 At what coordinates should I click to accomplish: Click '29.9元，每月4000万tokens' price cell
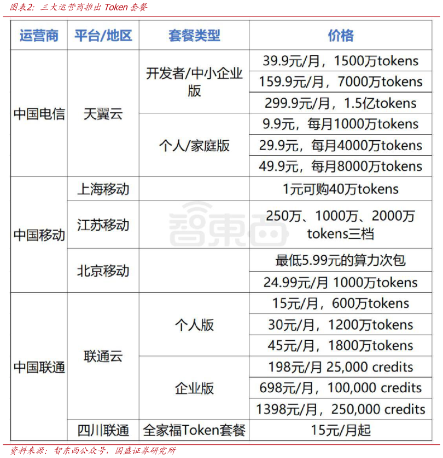tap(341, 145)
